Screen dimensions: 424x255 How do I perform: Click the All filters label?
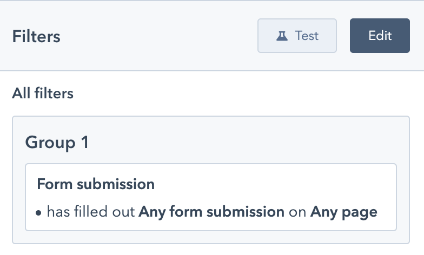(43, 93)
